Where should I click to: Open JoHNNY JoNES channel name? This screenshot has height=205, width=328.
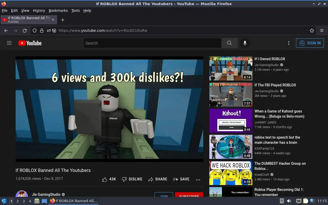point(265,122)
